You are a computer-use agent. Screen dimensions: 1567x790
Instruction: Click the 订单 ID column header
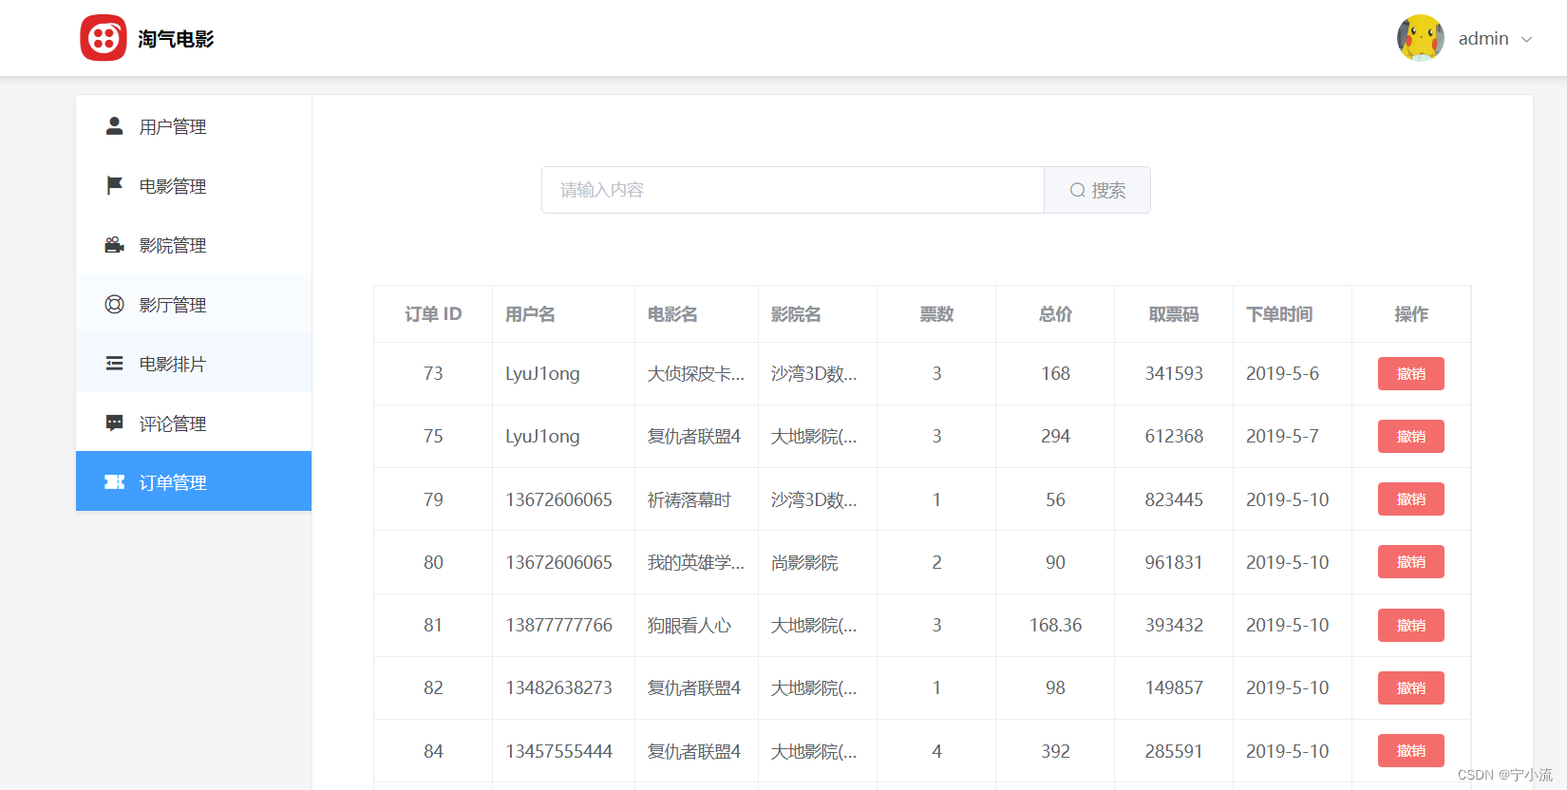[x=433, y=314]
